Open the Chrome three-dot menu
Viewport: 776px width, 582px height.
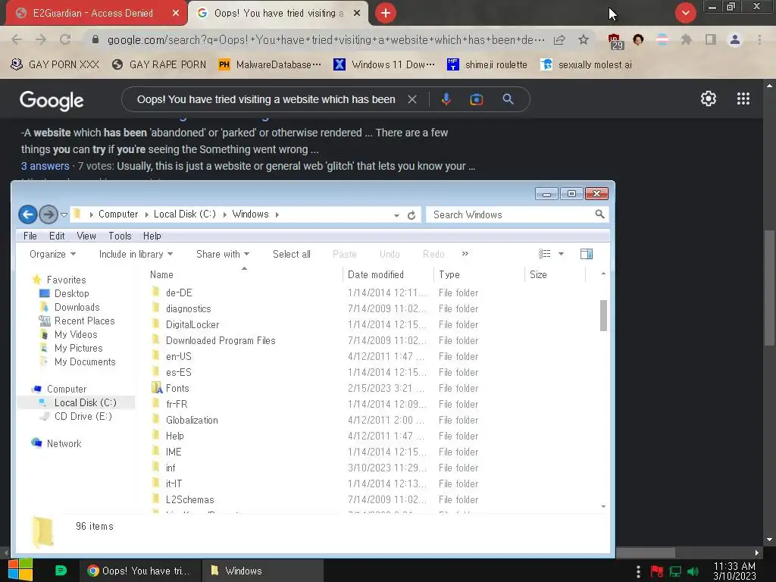(759, 39)
